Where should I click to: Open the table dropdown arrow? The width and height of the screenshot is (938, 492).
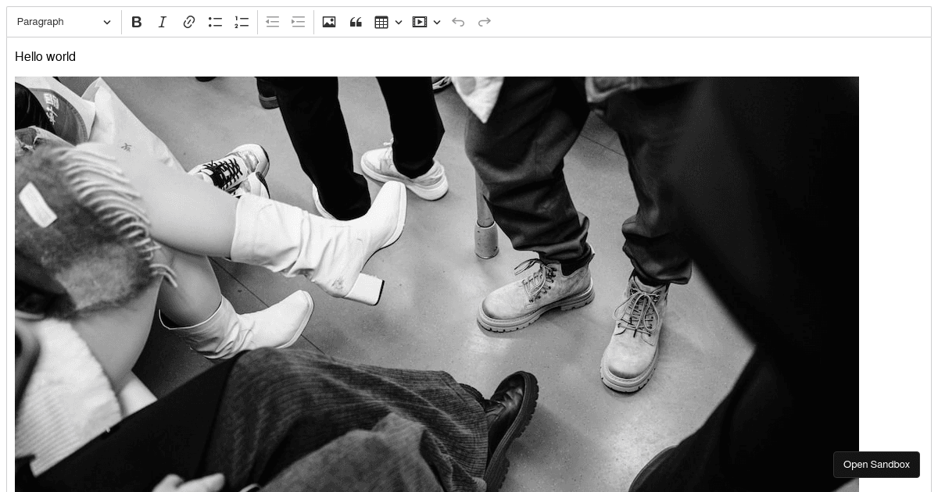[399, 22]
